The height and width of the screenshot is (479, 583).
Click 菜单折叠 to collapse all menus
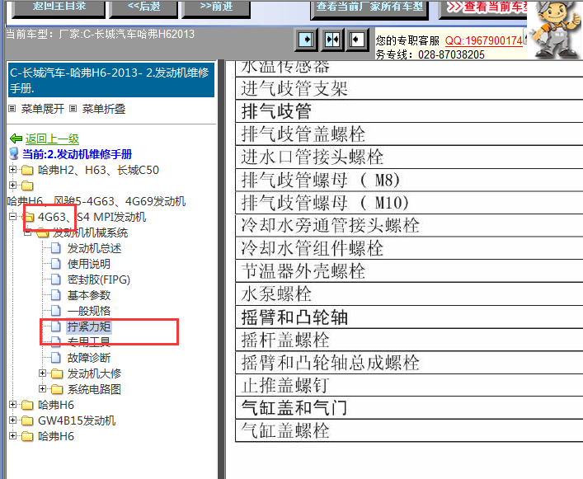pyautogui.click(x=104, y=109)
